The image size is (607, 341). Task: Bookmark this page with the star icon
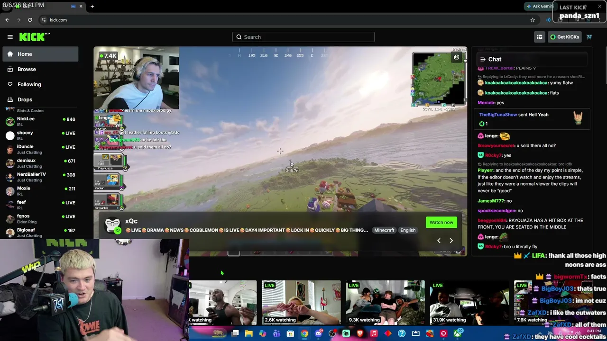(x=533, y=20)
